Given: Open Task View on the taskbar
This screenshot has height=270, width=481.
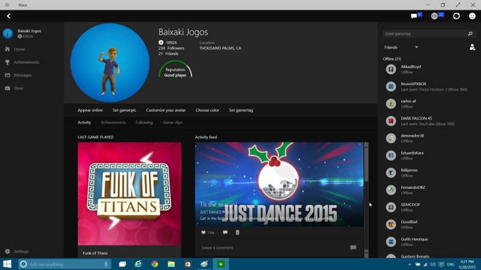Looking at the screenshot, I should coord(123,264).
